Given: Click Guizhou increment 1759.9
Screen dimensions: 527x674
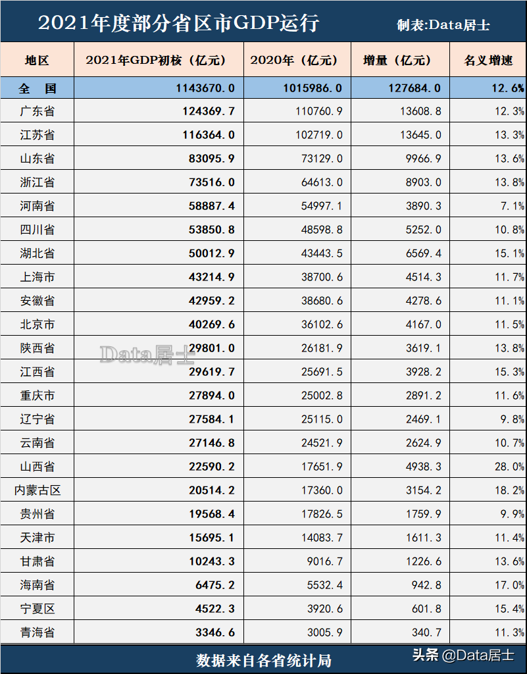Looking at the screenshot, I should tap(424, 513).
